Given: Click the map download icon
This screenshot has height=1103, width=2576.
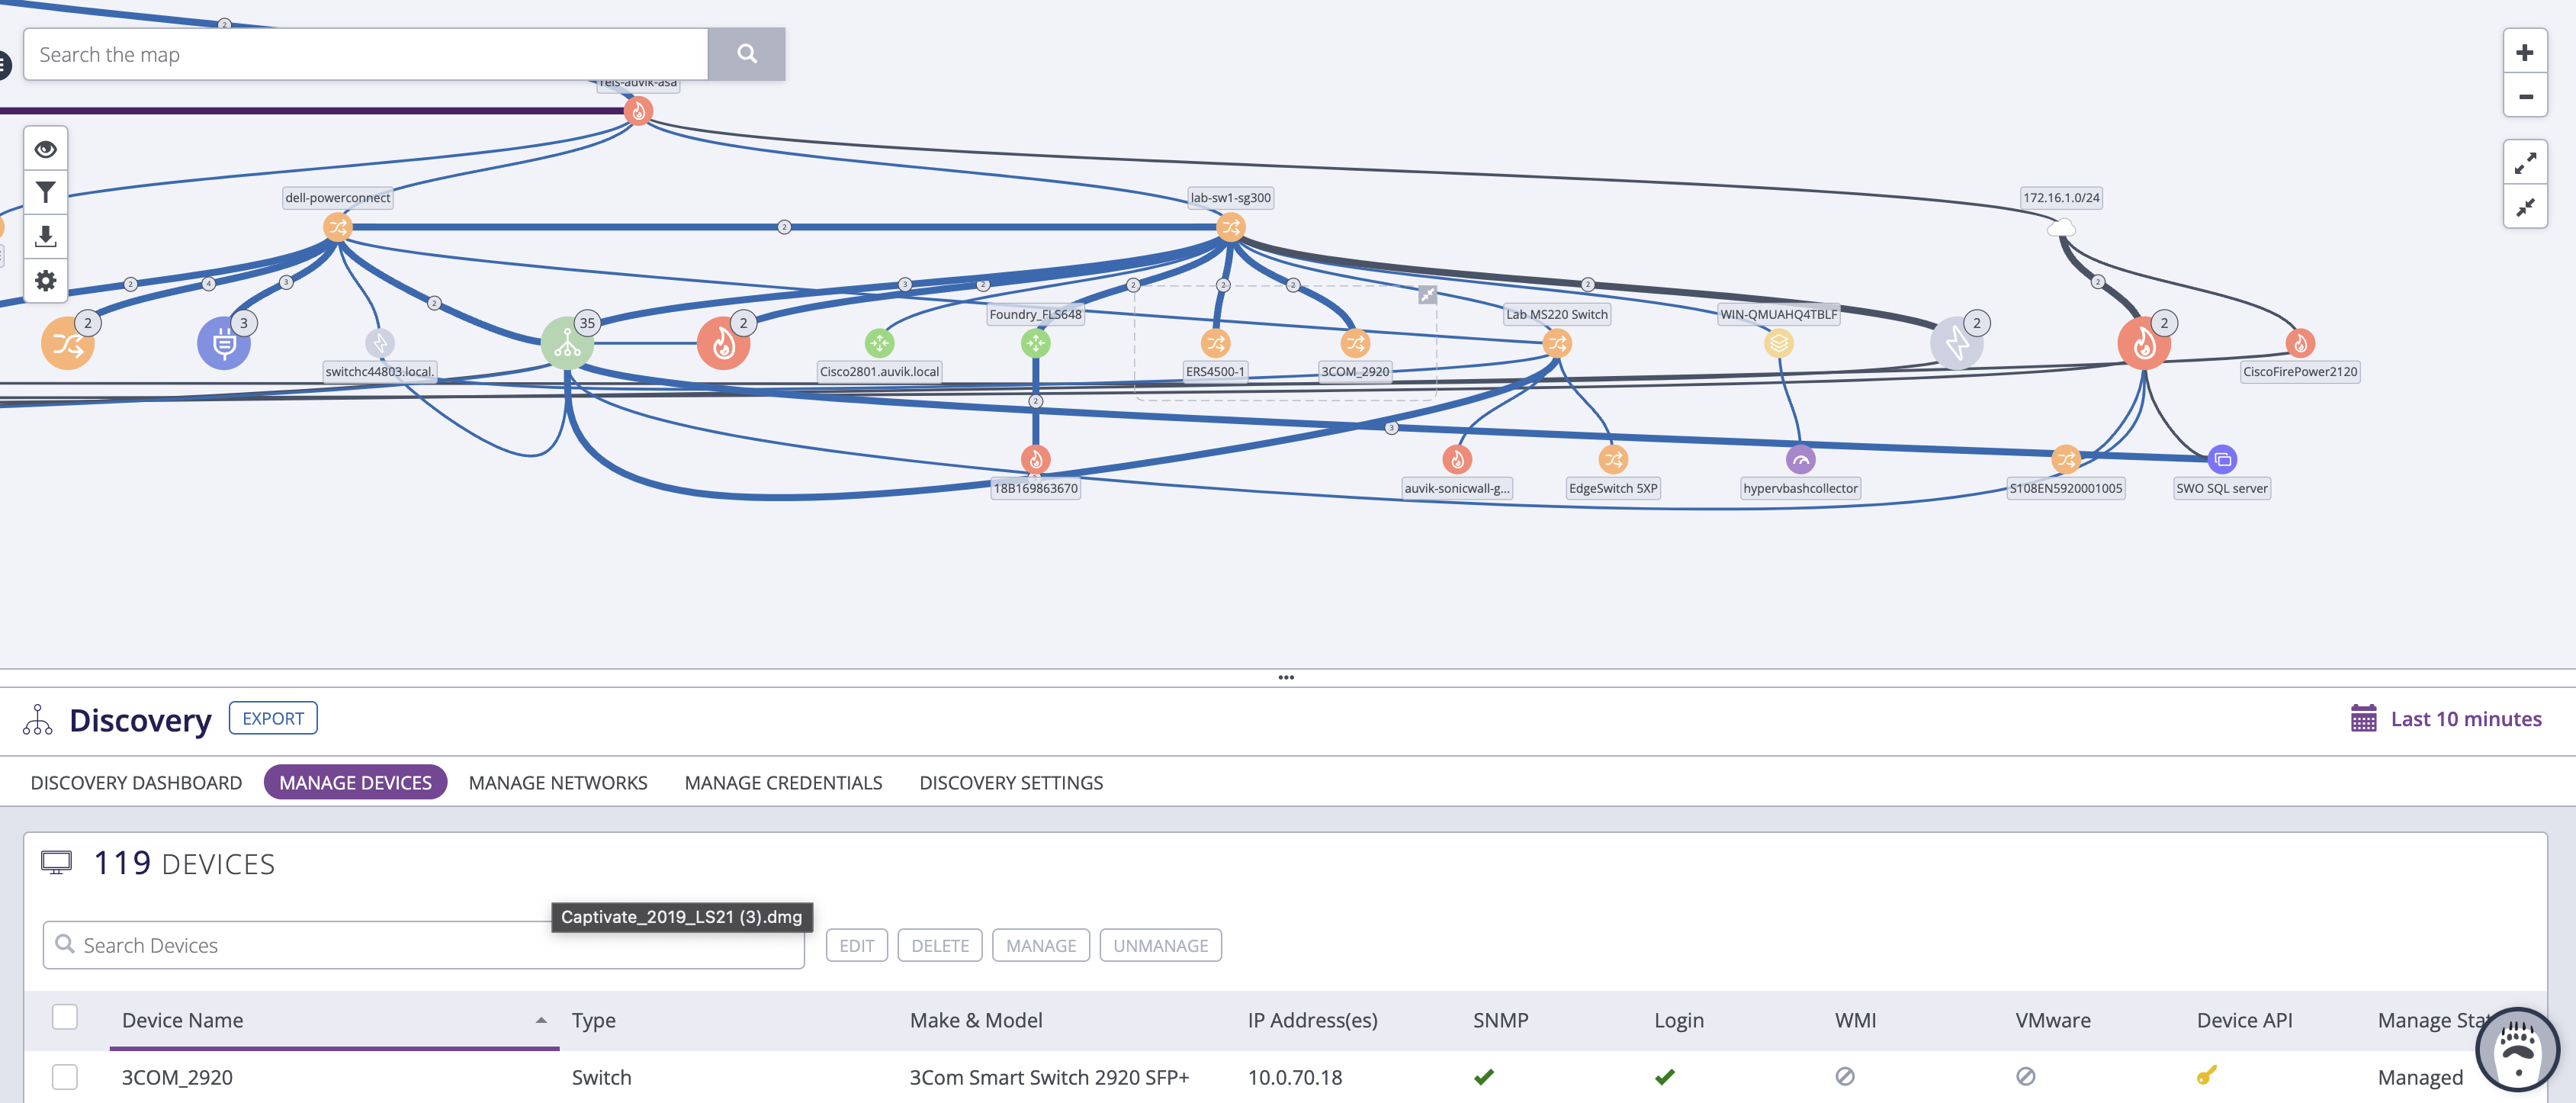Looking at the screenshot, I should click(x=45, y=236).
